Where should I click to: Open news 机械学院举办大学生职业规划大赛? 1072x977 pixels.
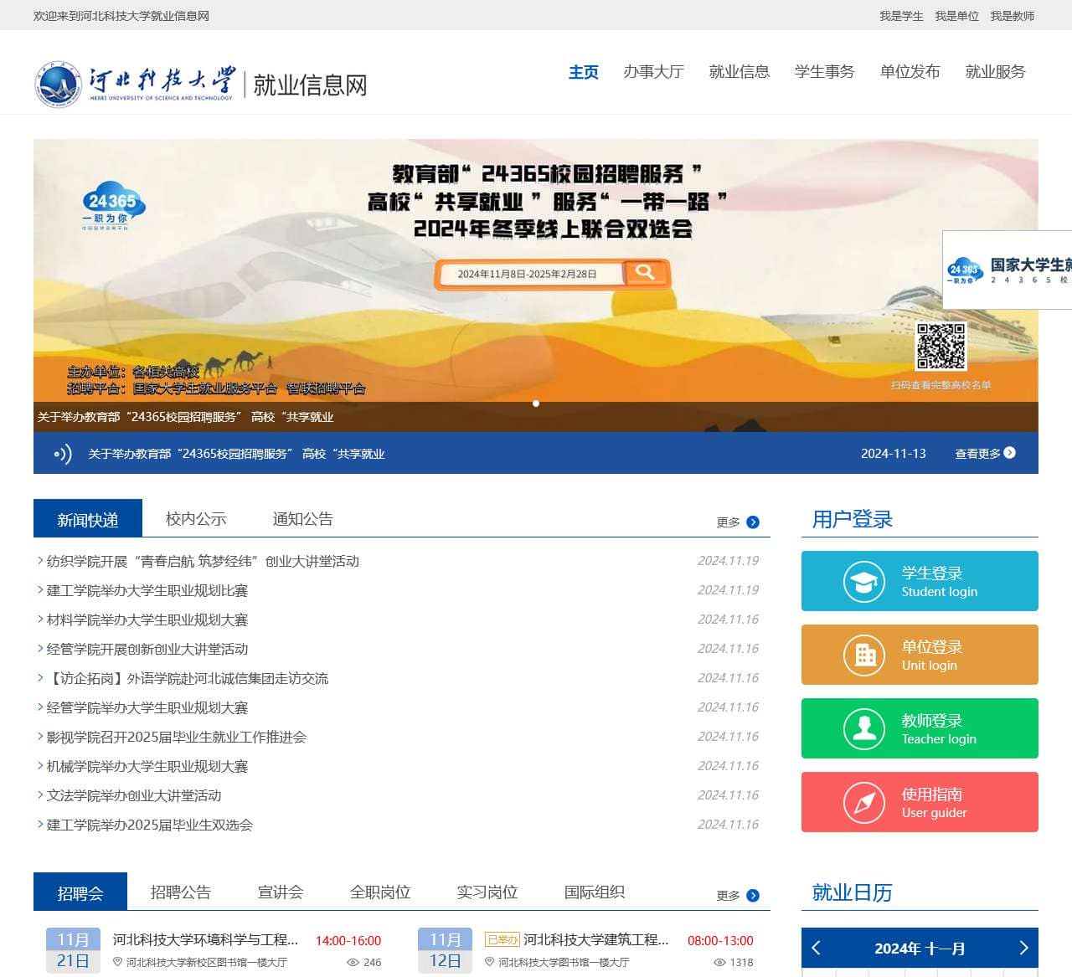click(x=147, y=767)
